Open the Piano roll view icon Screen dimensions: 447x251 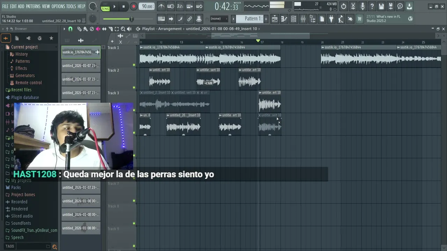pos(284,19)
